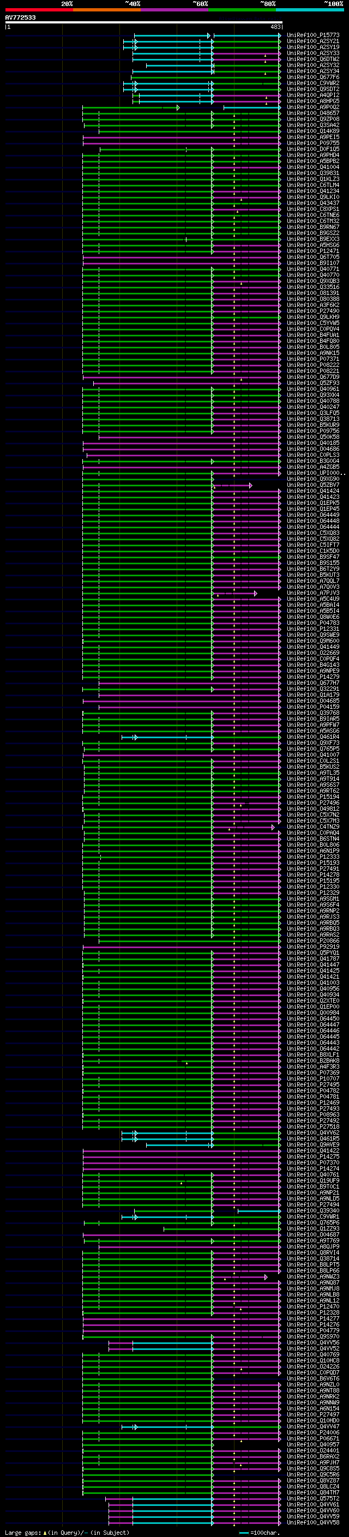Screen dimensions: 349x1537
Task: Select label UniRef100_A9NMJ8
Action: [312, 1289]
